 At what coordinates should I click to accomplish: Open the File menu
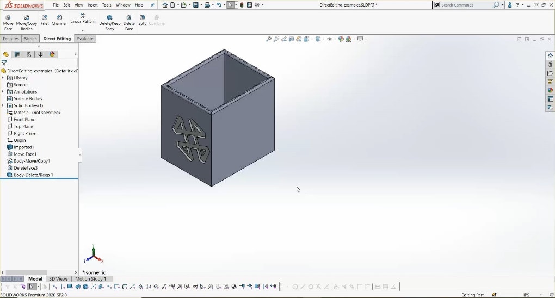pos(56,5)
